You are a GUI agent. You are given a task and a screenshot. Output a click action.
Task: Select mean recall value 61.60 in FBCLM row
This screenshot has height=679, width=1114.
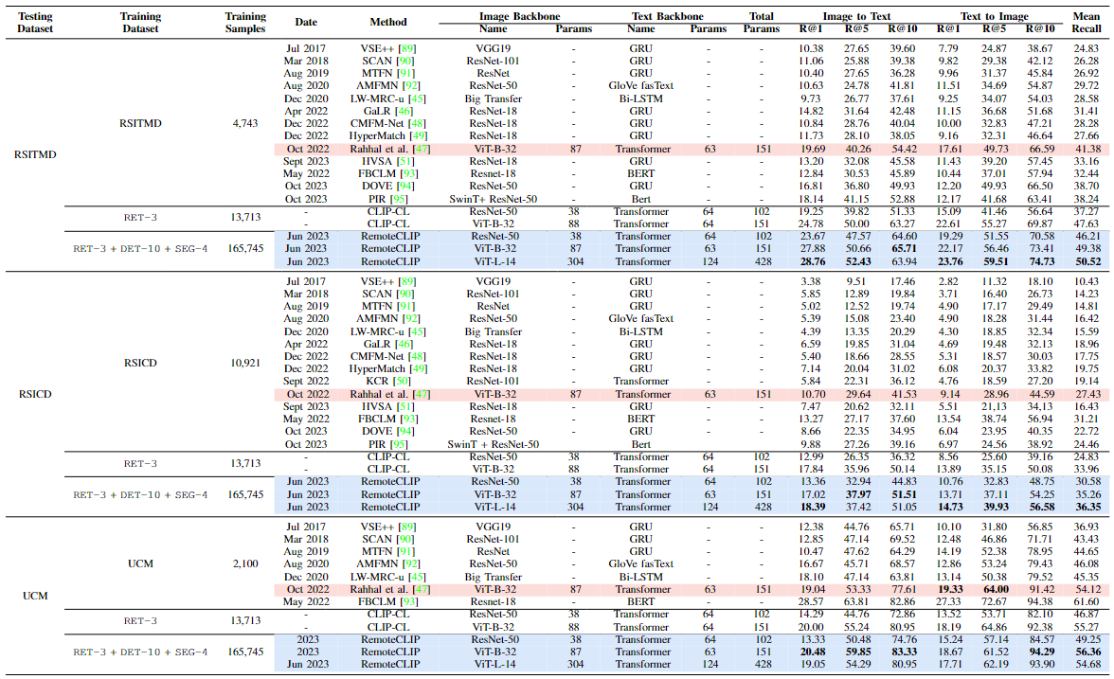click(x=1087, y=601)
